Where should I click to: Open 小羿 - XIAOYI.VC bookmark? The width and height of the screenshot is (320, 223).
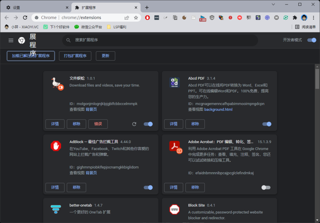point(22,27)
